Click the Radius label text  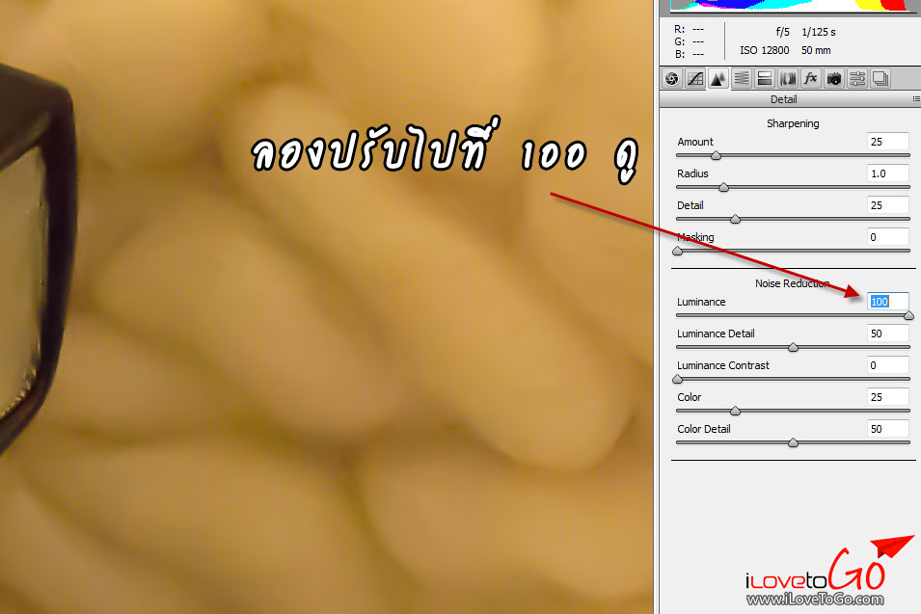692,174
